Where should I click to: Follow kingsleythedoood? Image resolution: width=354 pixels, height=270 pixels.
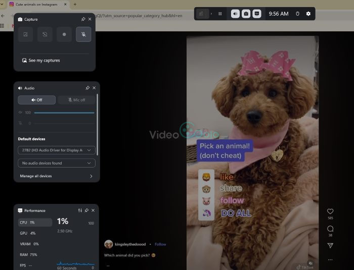[x=160, y=244]
